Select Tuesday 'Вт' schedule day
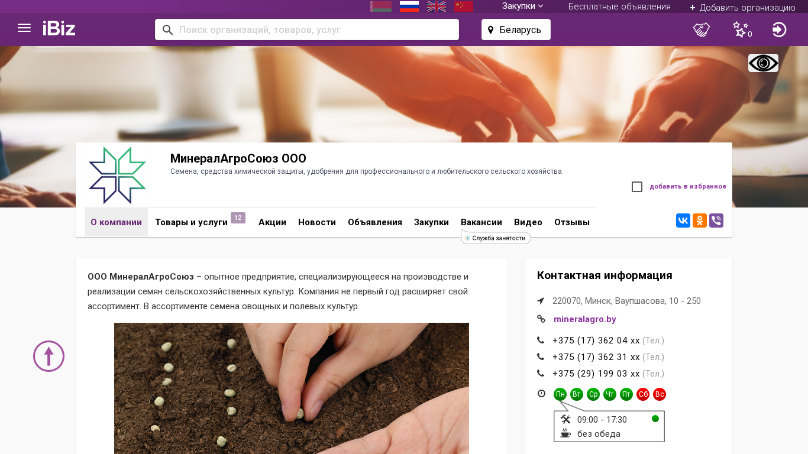808x454 pixels. coord(577,394)
